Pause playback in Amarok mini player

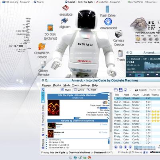click(x=148, y=75)
